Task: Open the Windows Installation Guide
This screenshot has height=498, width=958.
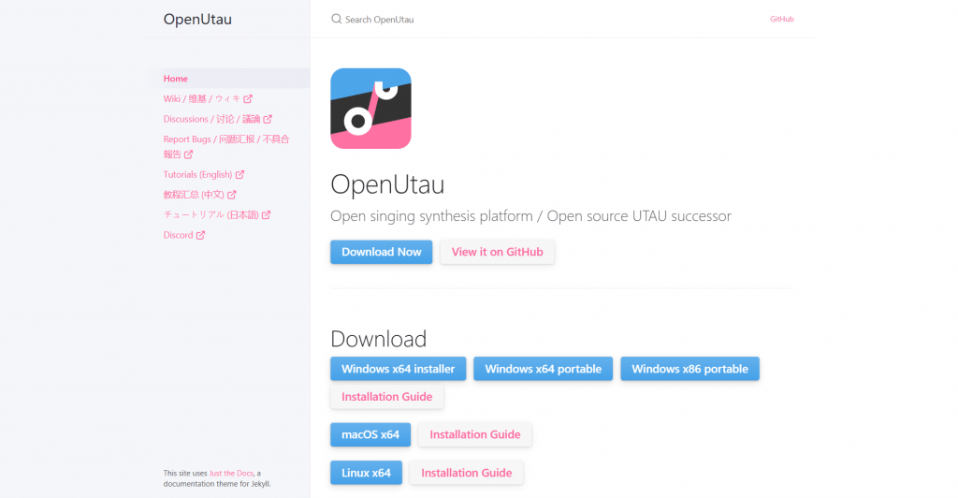Action: coord(386,397)
